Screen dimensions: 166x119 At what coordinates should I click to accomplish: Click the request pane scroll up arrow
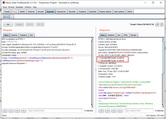[92, 39]
